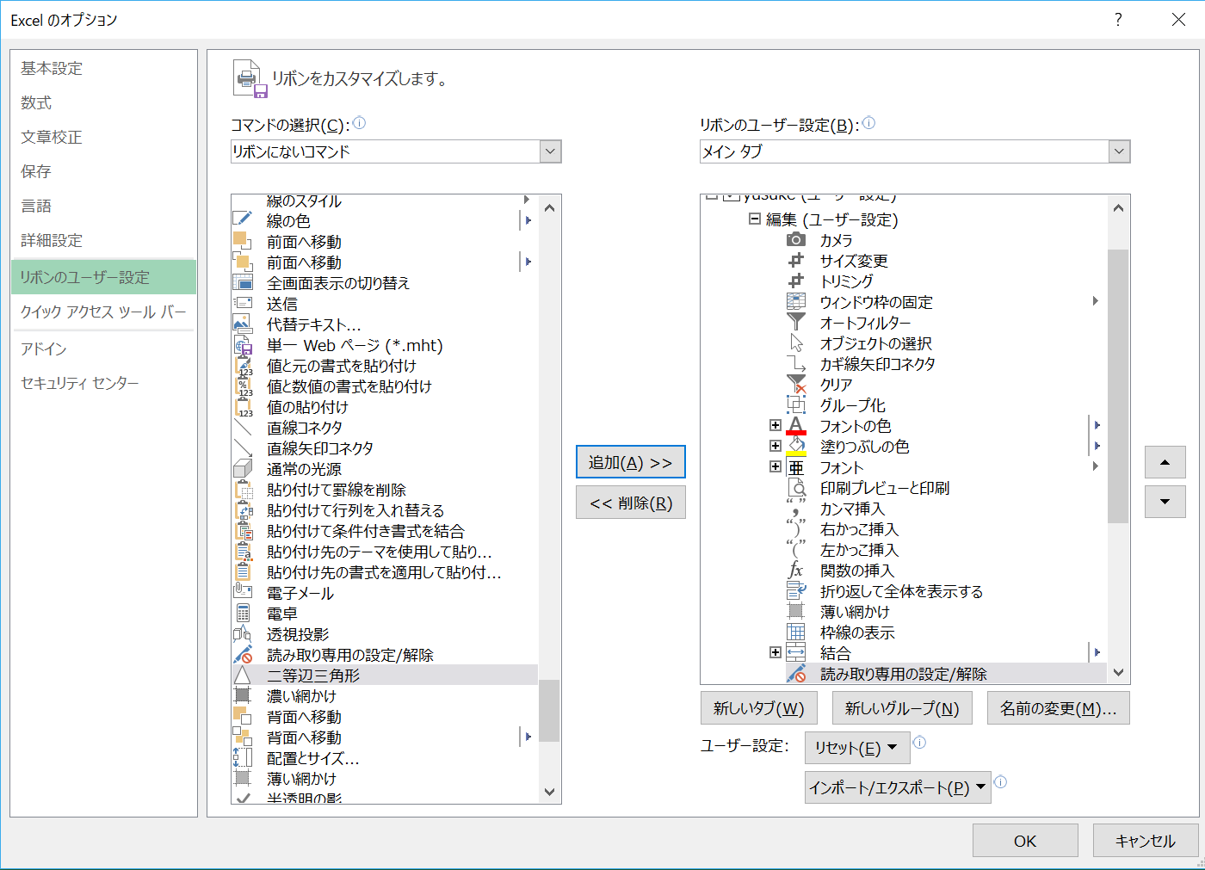Click the サイズ変更 resize icon
This screenshot has height=870, width=1205.
tap(796, 261)
